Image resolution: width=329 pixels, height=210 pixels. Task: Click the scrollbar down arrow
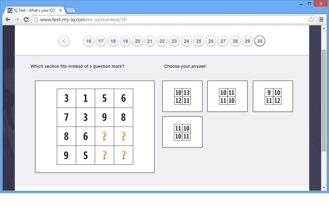[x=324, y=188]
